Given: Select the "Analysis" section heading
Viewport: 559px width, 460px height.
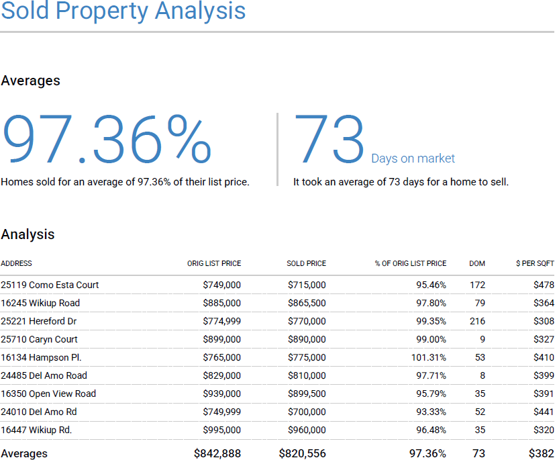Looking at the screenshot, I should [x=28, y=234].
